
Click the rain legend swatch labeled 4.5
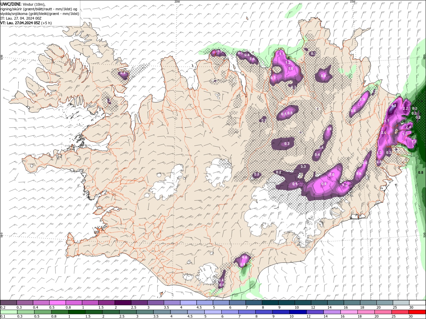pyautogui.click(x=195, y=312)
